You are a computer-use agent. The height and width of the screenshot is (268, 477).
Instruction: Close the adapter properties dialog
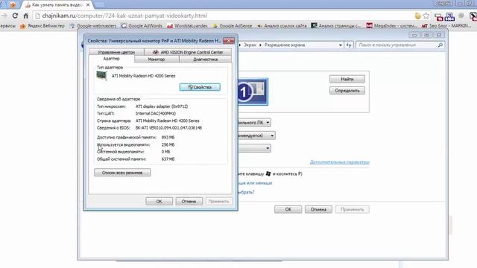[229, 40]
